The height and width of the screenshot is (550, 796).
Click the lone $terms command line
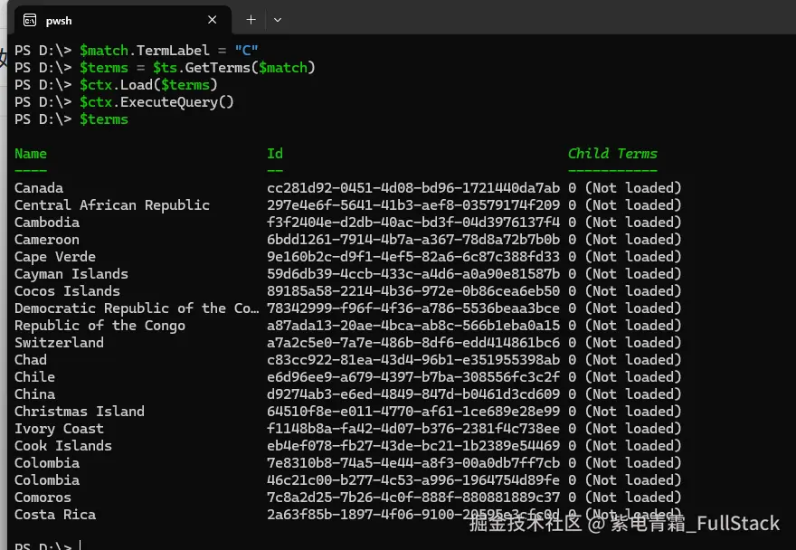pyautogui.click(x=71, y=119)
